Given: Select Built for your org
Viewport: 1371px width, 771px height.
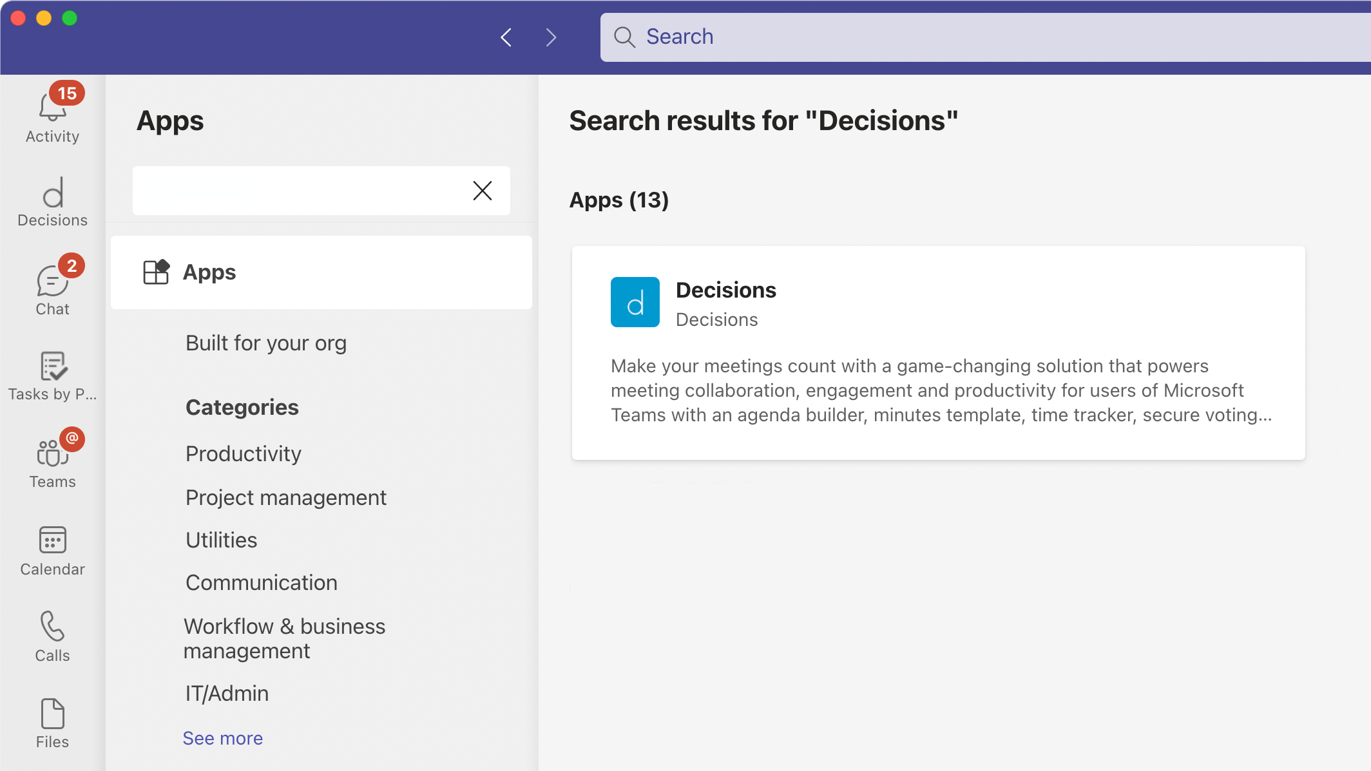Looking at the screenshot, I should tap(266, 343).
